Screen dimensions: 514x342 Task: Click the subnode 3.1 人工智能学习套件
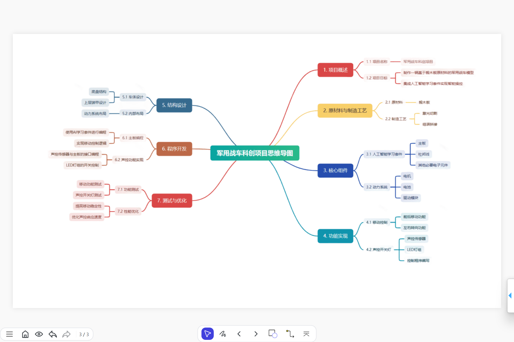click(x=384, y=154)
